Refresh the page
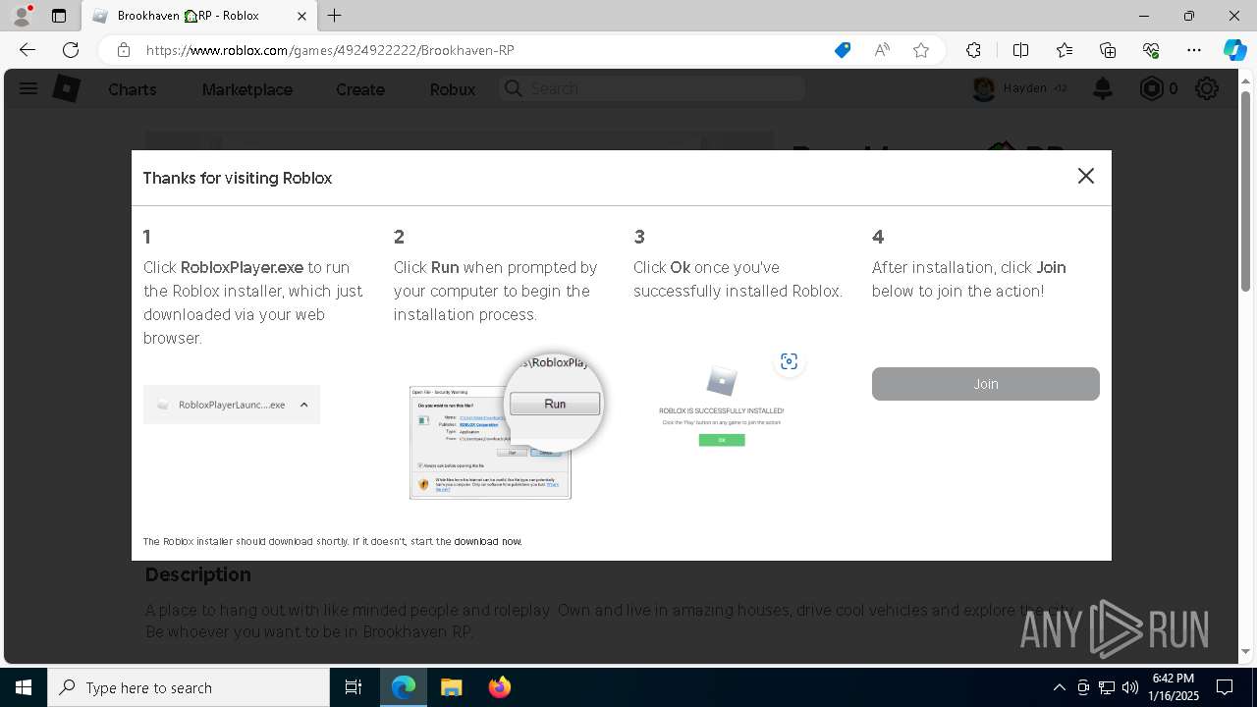The image size is (1257, 707). [x=71, y=50]
